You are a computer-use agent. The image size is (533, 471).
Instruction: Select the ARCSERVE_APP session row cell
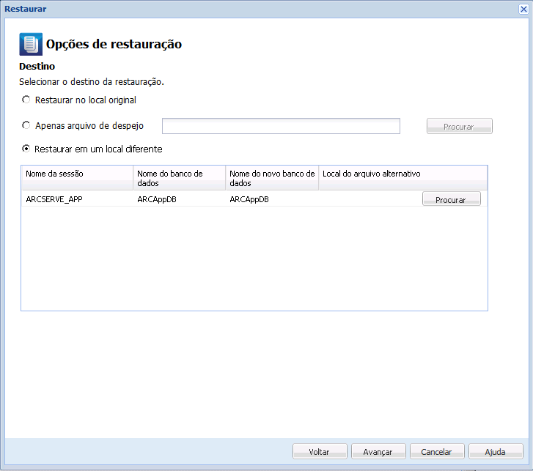pos(77,199)
